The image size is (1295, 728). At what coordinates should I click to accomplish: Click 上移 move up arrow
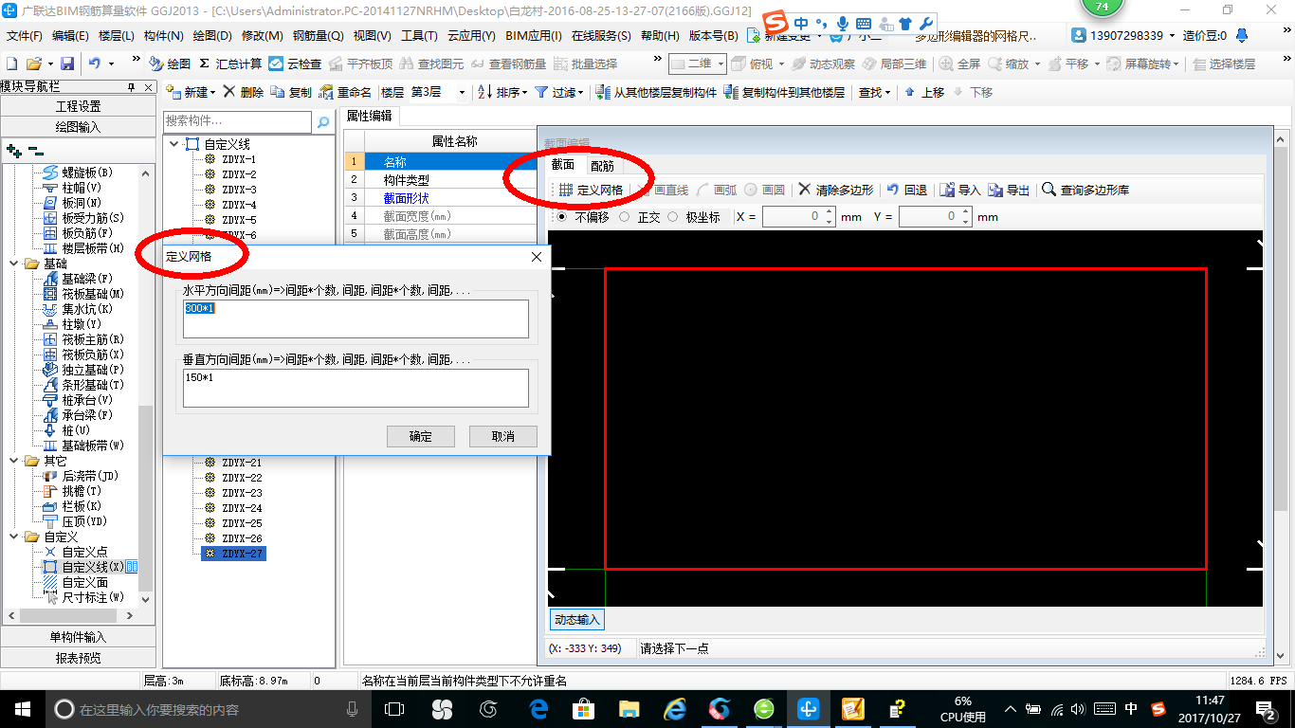point(924,92)
